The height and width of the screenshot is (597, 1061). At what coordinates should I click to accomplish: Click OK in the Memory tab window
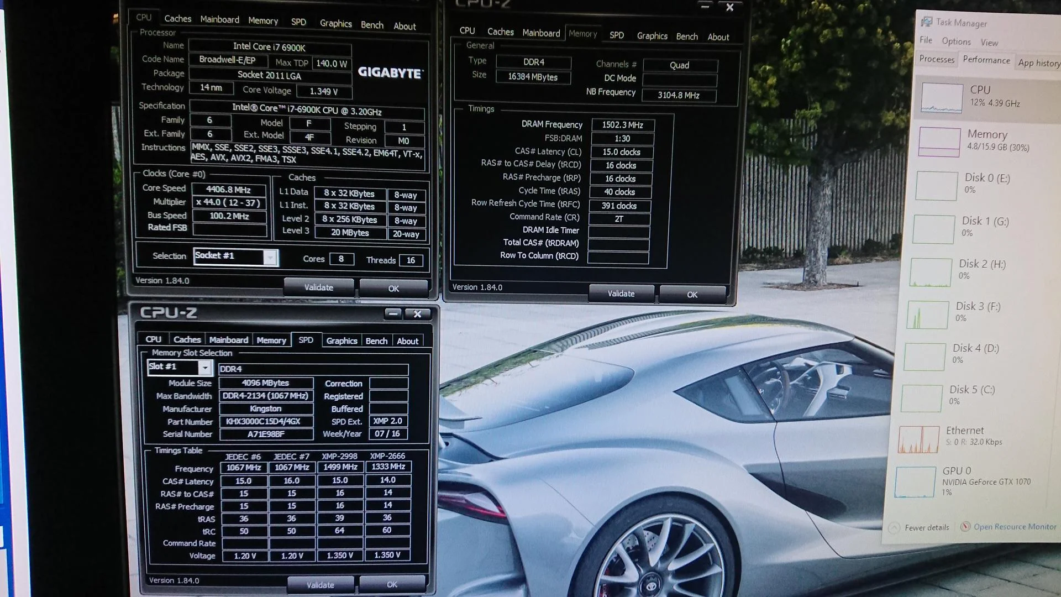tap(692, 295)
